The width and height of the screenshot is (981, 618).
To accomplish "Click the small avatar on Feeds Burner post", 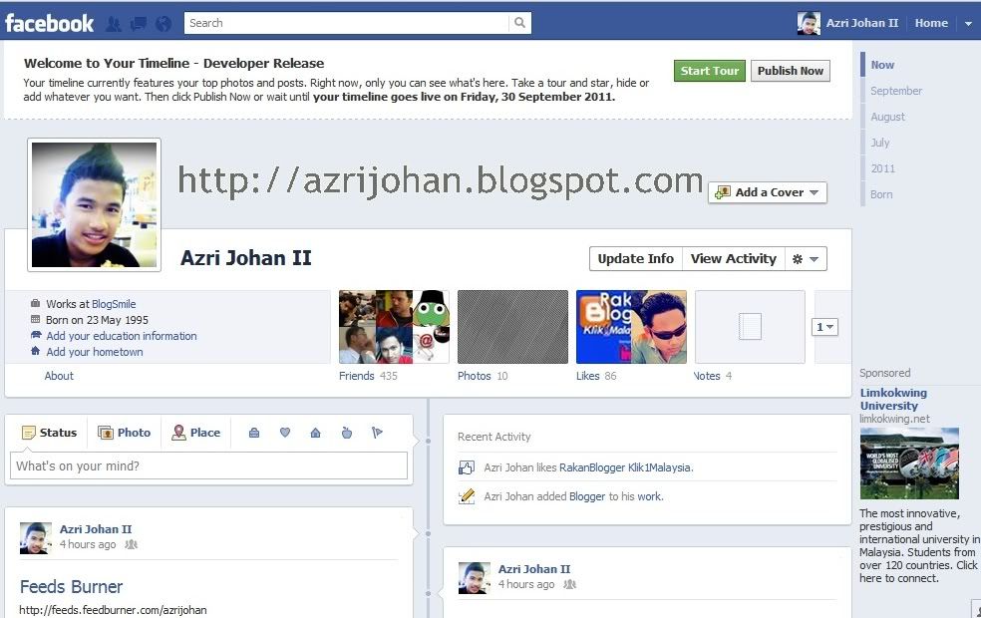I will pyautogui.click(x=36, y=538).
